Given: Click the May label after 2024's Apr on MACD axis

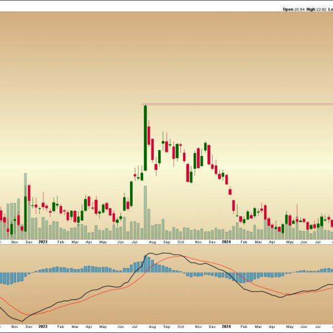Looking at the screenshot, I should [x=290, y=327].
